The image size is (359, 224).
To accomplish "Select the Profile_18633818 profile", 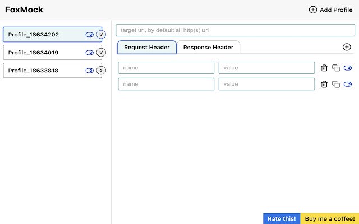I will [52, 71].
